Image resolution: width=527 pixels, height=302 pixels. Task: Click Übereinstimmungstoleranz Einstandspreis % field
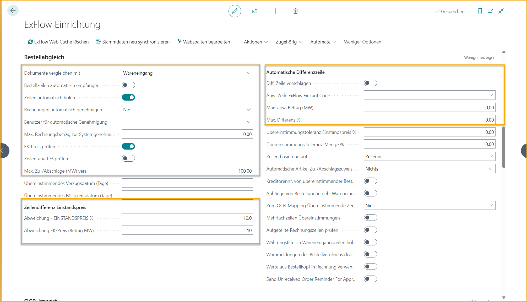click(x=430, y=132)
